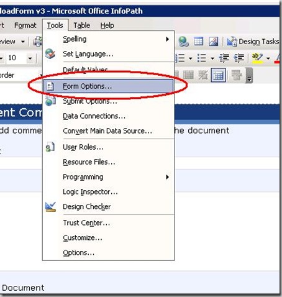The height and width of the screenshot is (297, 282).
Task: Click the Insert Table toolbar icon
Action: click(x=198, y=41)
